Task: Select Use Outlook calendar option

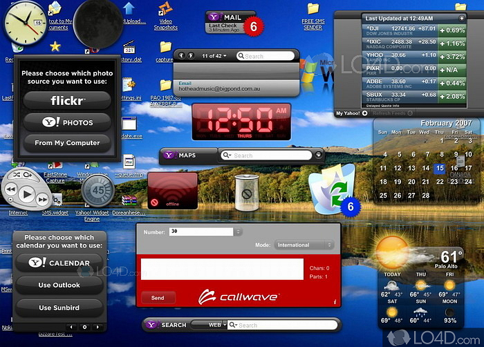Action: (x=59, y=285)
